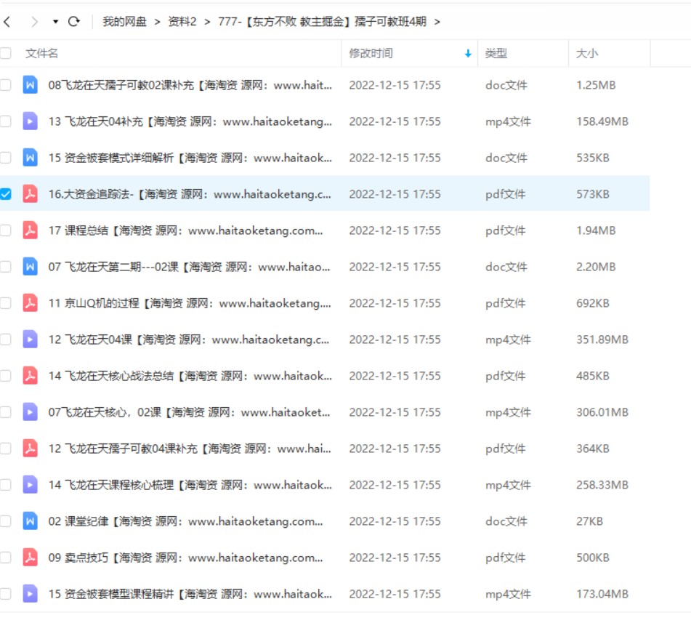Viewport: 691px width, 631px height.
Task: Check the box for 09 卖点技巧
Action: 5,558
